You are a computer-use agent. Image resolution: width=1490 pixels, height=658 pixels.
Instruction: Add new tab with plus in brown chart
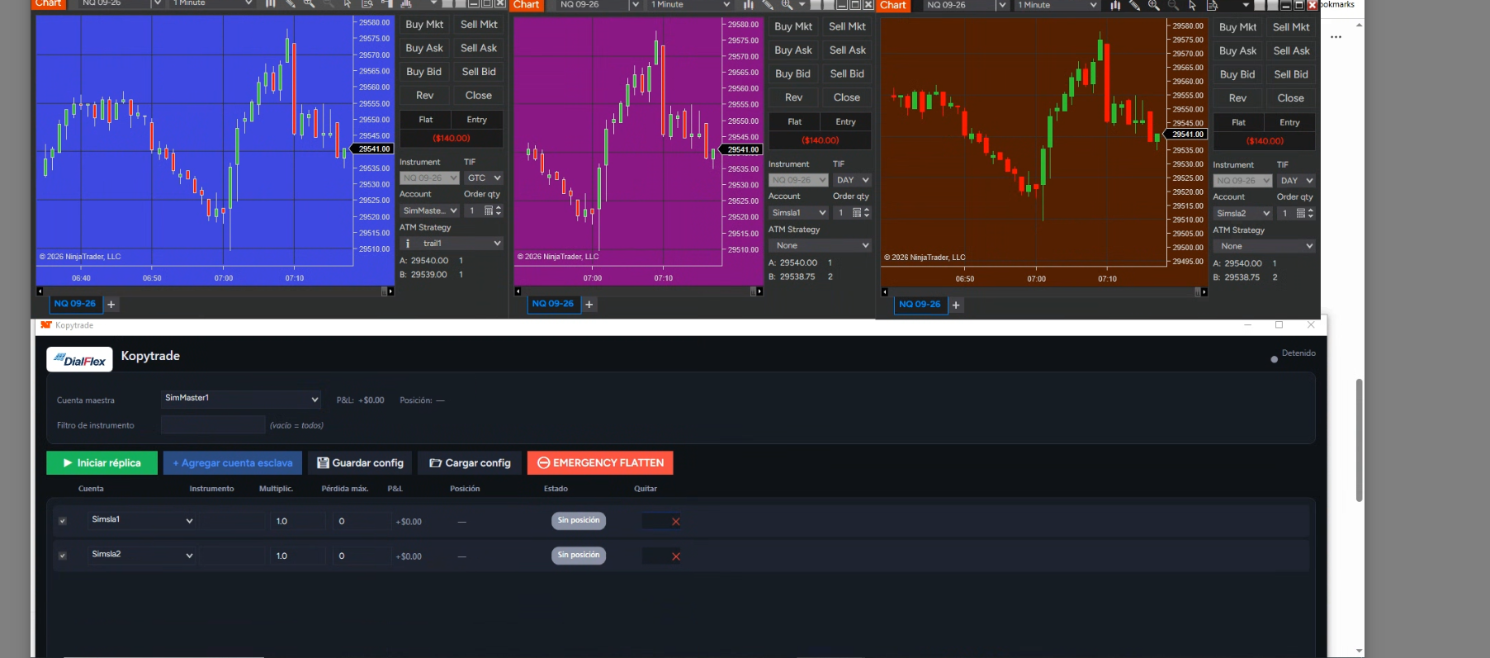956,305
